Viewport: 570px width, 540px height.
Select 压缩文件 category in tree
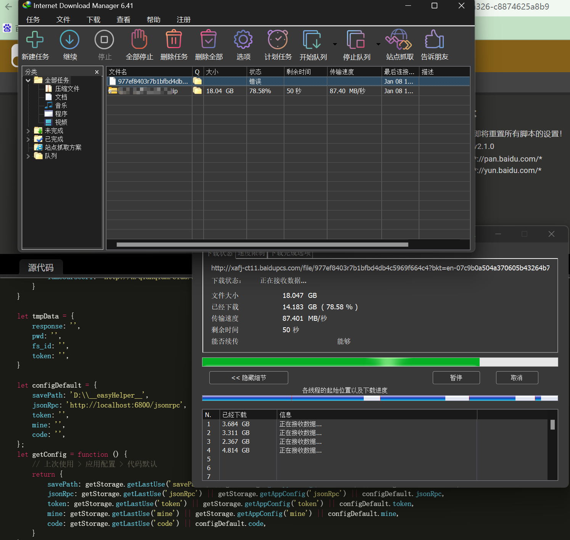pos(67,89)
